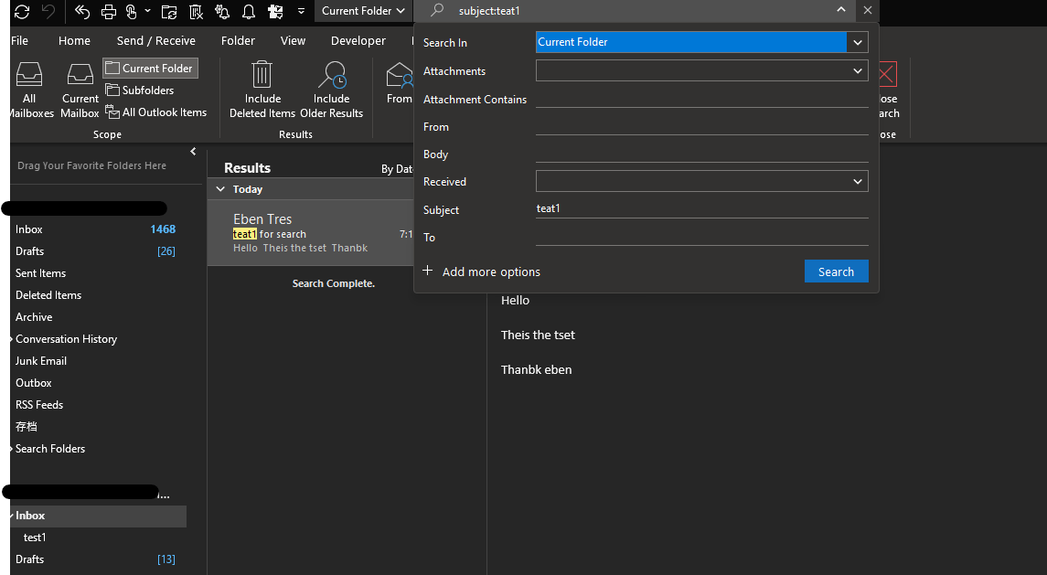
Task: Click the plain bell reminders icon
Action: (249, 11)
